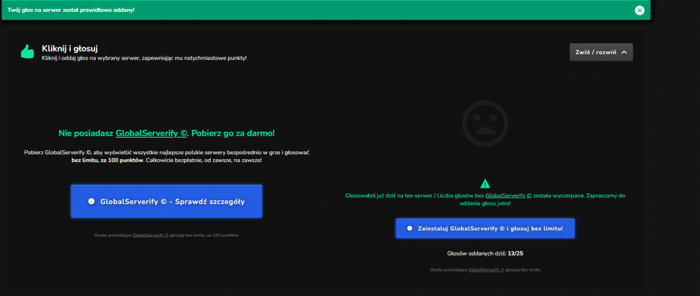Screen dimensions: 700x296
Task: Click the bold text bez limitu, za 100 punktów
Action: 107,160
